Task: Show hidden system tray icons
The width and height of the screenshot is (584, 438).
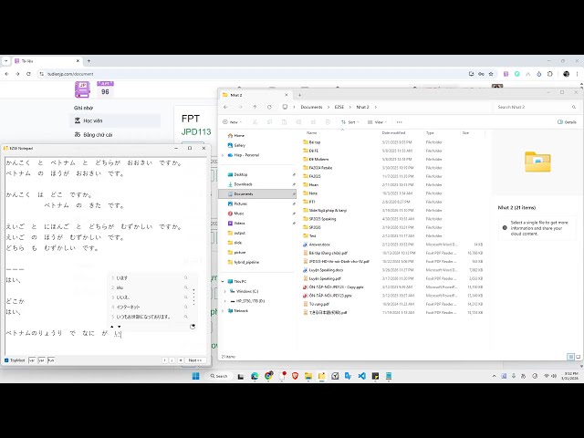Action: (x=495, y=376)
